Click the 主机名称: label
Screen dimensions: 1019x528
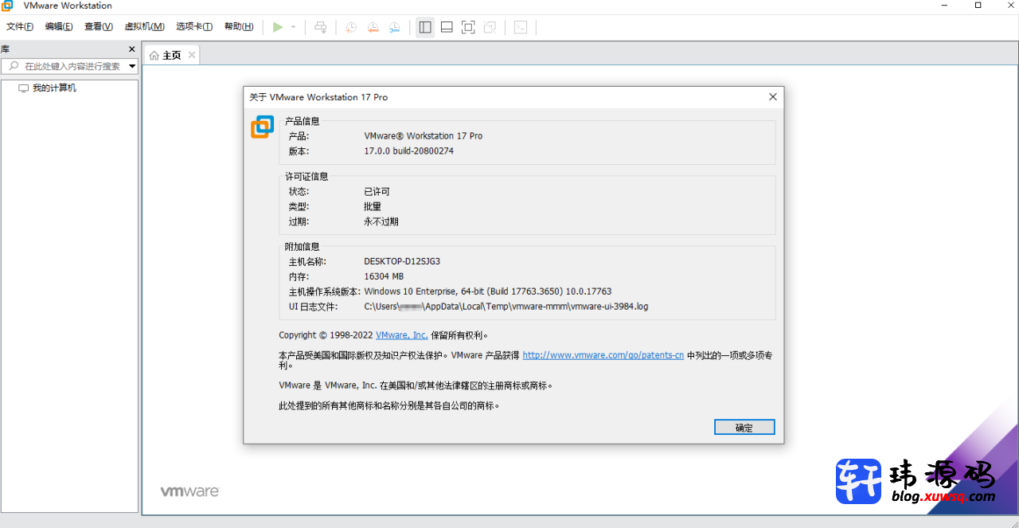click(307, 261)
